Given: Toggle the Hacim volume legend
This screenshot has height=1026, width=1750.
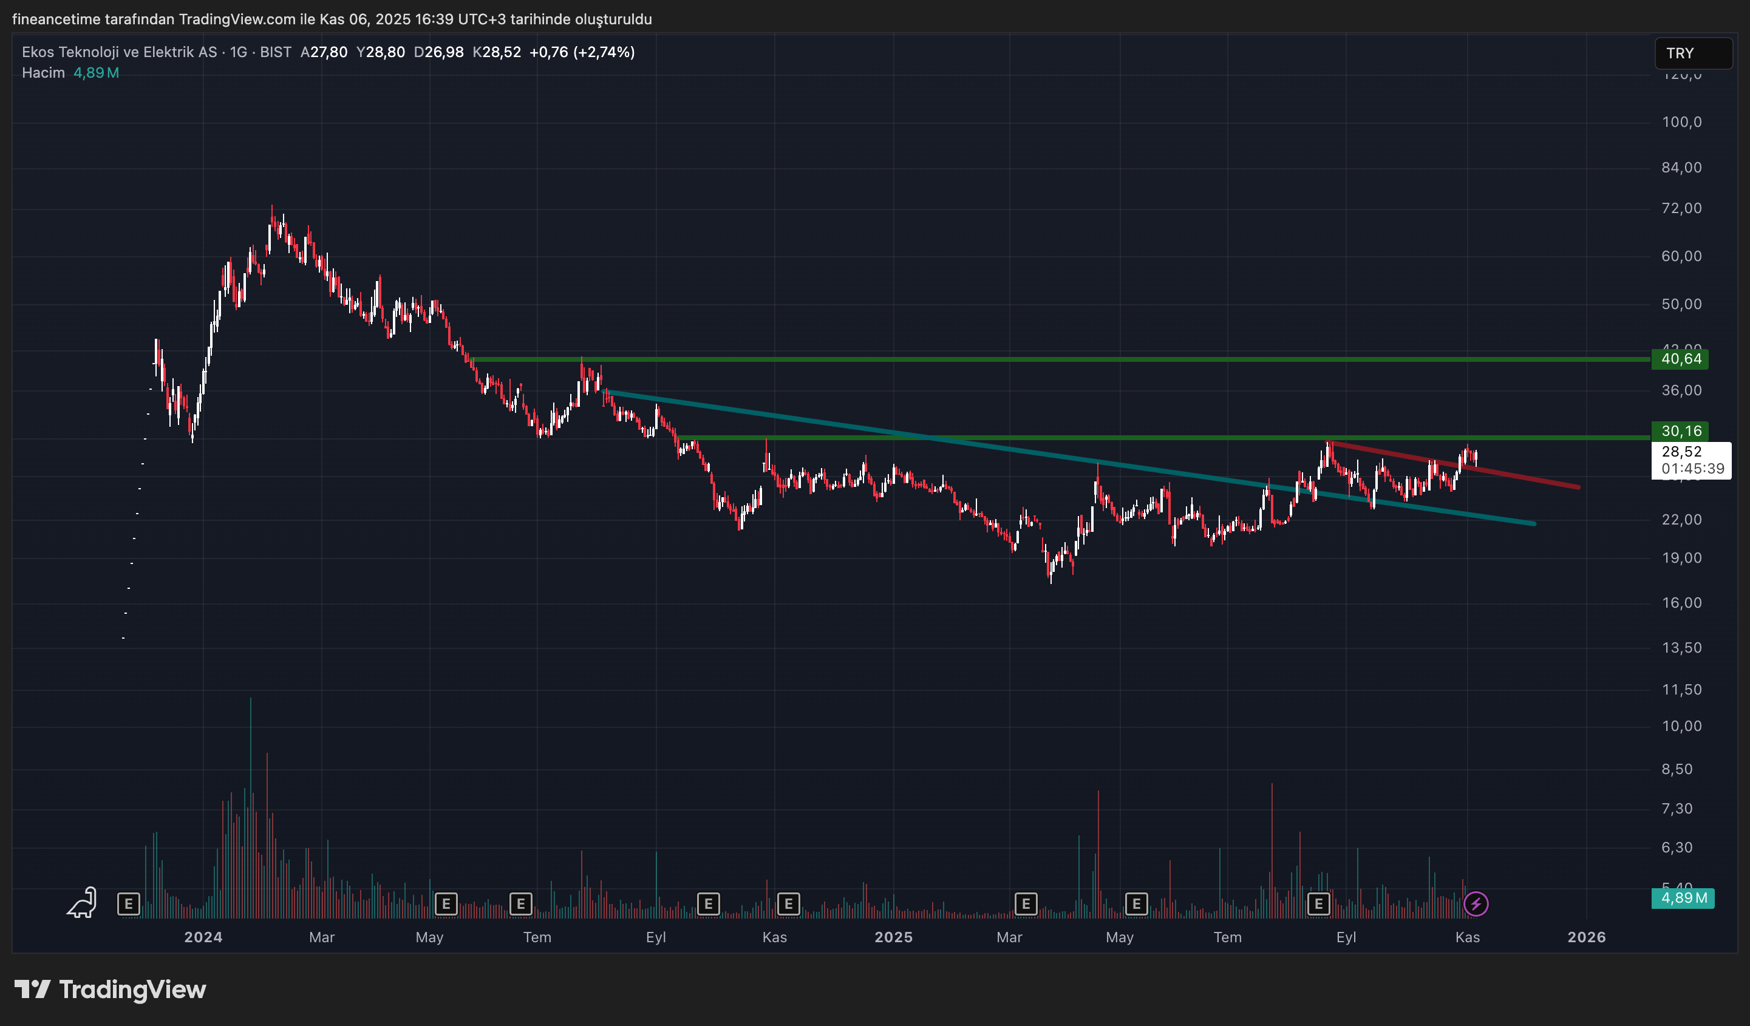Looking at the screenshot, I should 43,72.
